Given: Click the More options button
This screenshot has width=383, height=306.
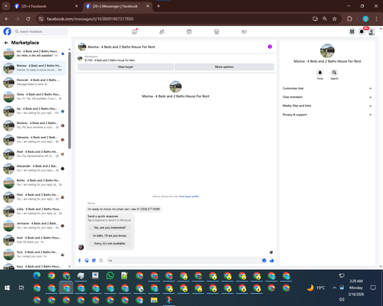Looking at the screenshot, I should coord(224,67).
